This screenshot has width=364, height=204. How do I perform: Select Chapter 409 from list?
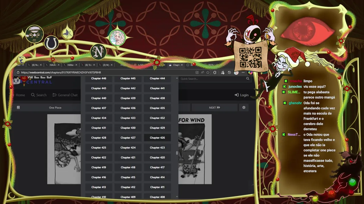(x=128, y=197)
